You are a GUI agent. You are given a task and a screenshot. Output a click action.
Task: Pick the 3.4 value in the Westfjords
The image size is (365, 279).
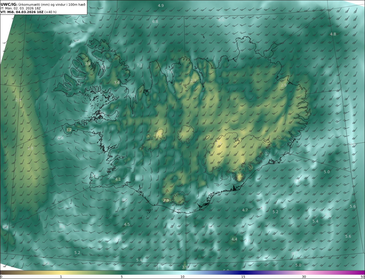click(88, 64)
